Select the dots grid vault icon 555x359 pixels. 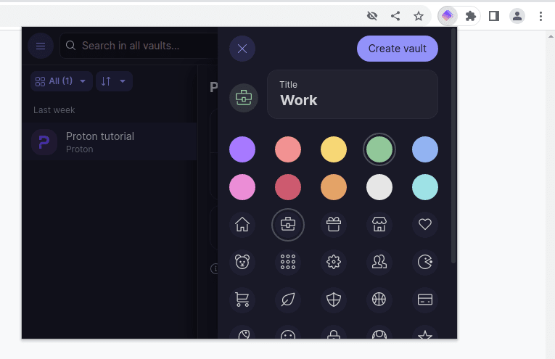pos(288,262)
